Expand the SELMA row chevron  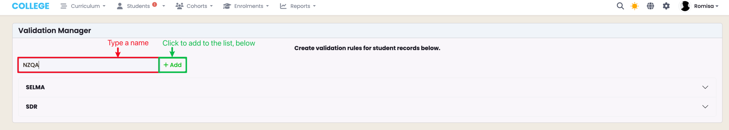(705, 87)
